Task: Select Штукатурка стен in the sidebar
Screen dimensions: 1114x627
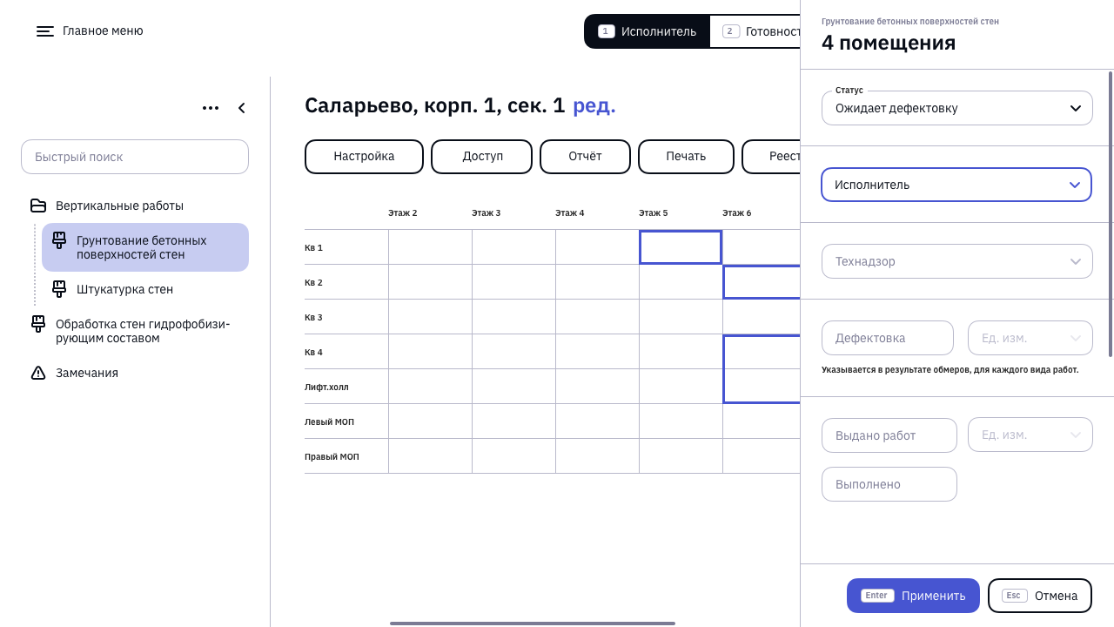Action: coord(145,289)
